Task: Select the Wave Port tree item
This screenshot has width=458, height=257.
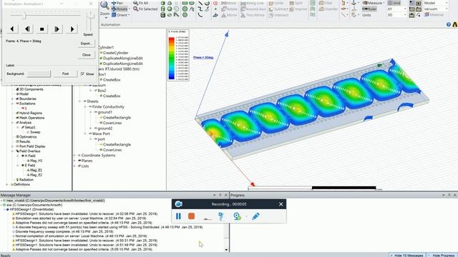Action: click(101, 133)
